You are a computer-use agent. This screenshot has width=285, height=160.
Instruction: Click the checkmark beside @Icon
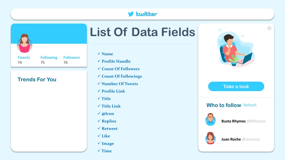[x=99, y=113]
